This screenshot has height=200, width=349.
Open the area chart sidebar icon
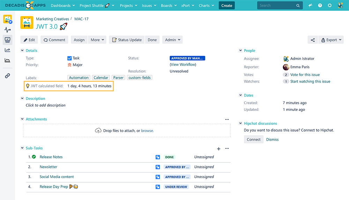pos(8,60)
